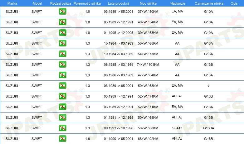The width and height of the screenshot is (244, 144).
Task: Select the engine capacity 1.6 cell
Action: [x=88, y=139]
